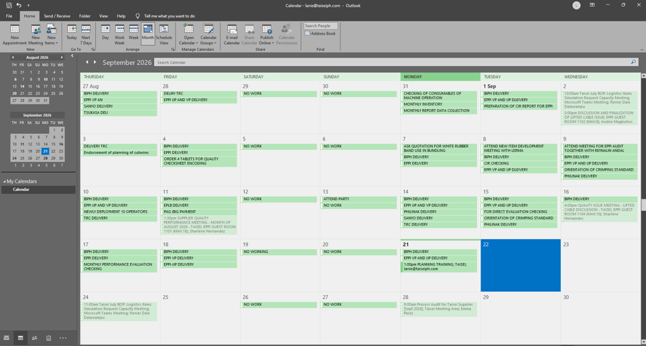Show Next 7 Days

point(86,35)
